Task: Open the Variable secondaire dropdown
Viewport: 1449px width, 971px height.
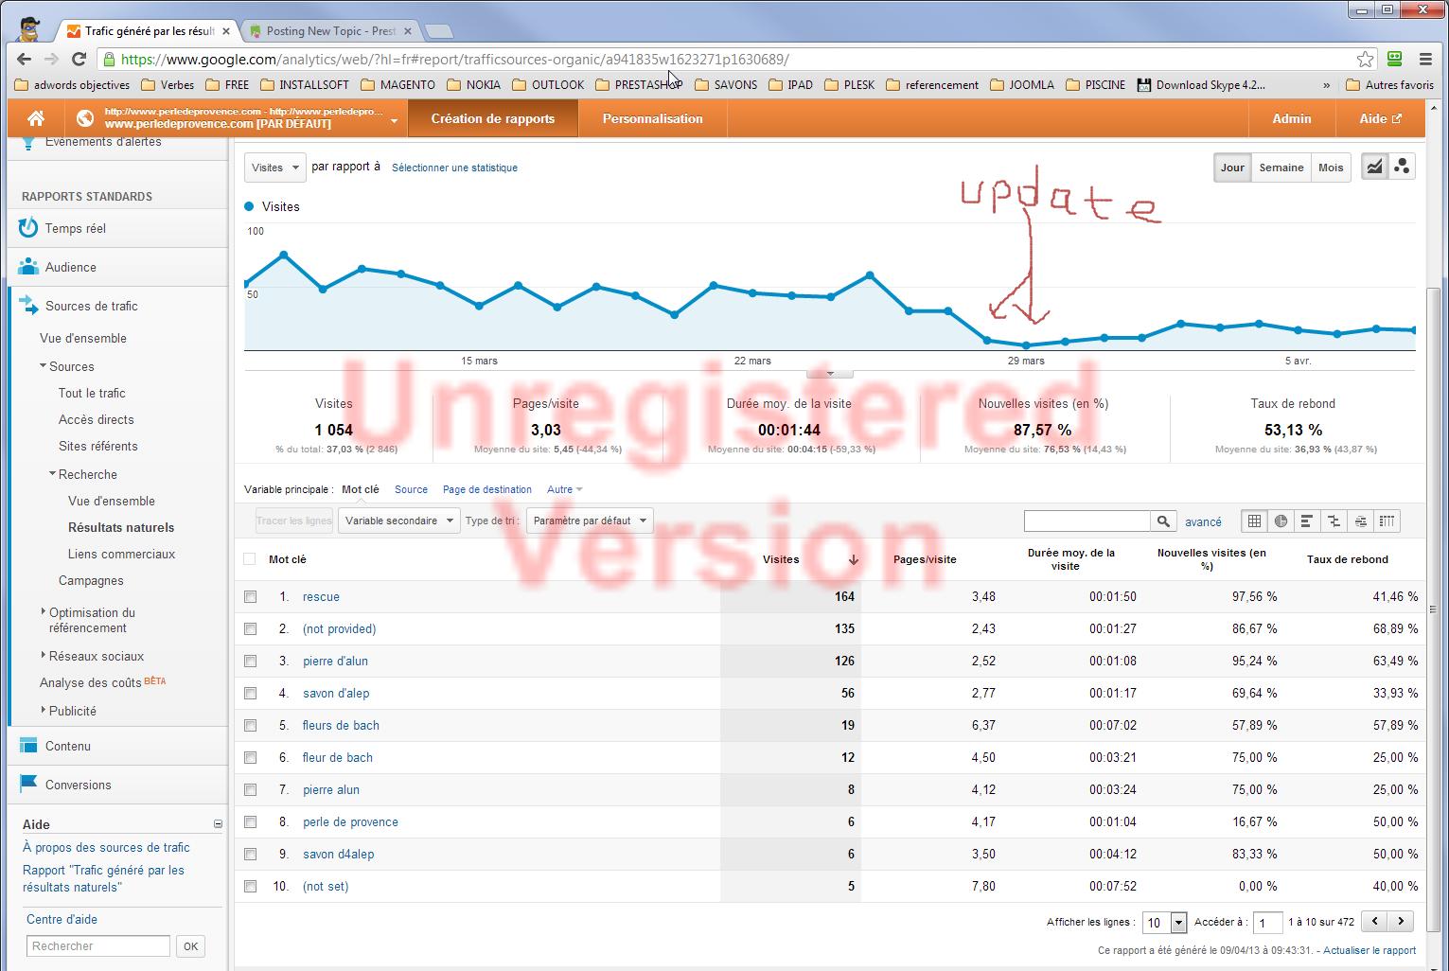Action: 398,521
